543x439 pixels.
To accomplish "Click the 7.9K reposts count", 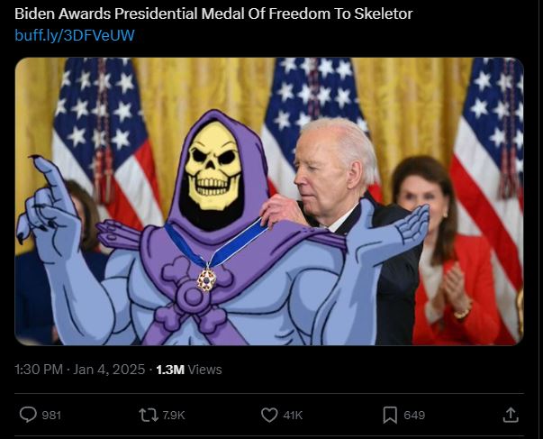I will click(x=174, y=416).
